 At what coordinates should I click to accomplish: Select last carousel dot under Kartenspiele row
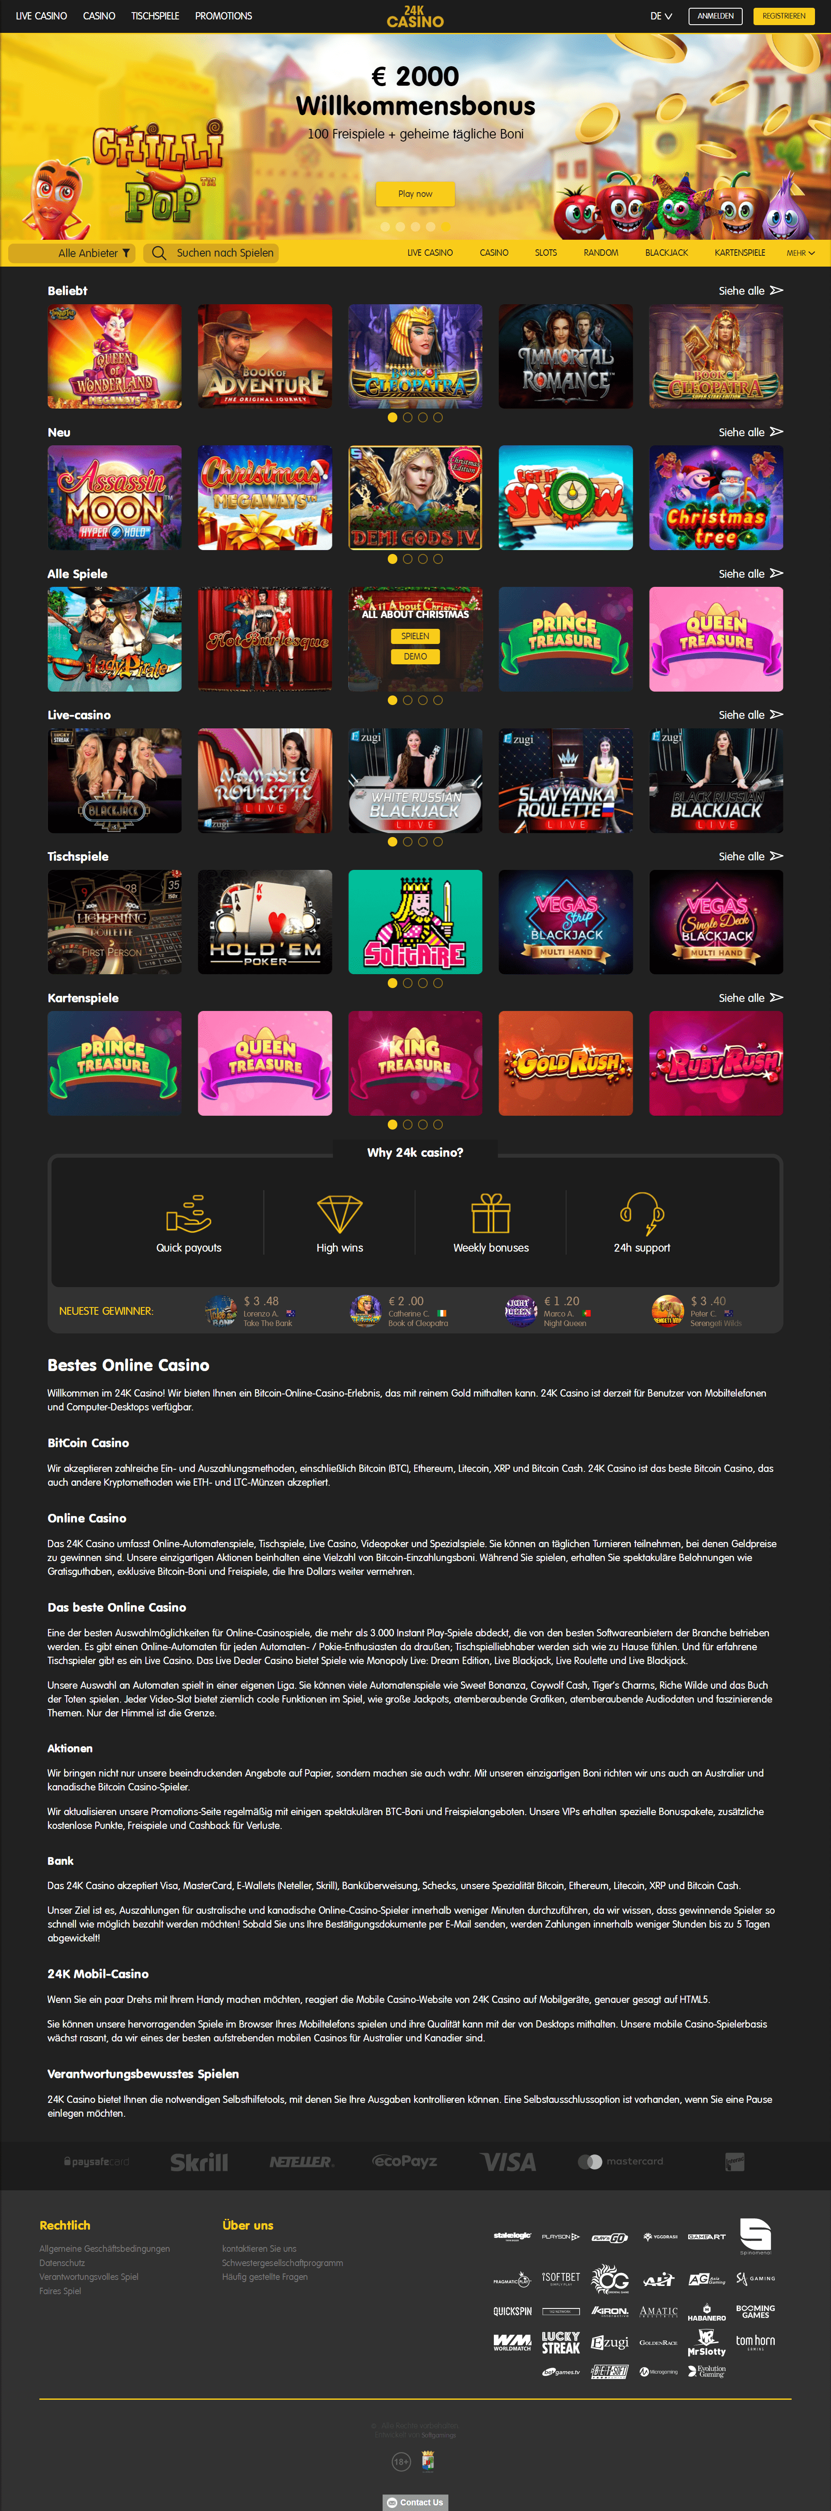coord(438,1124)
